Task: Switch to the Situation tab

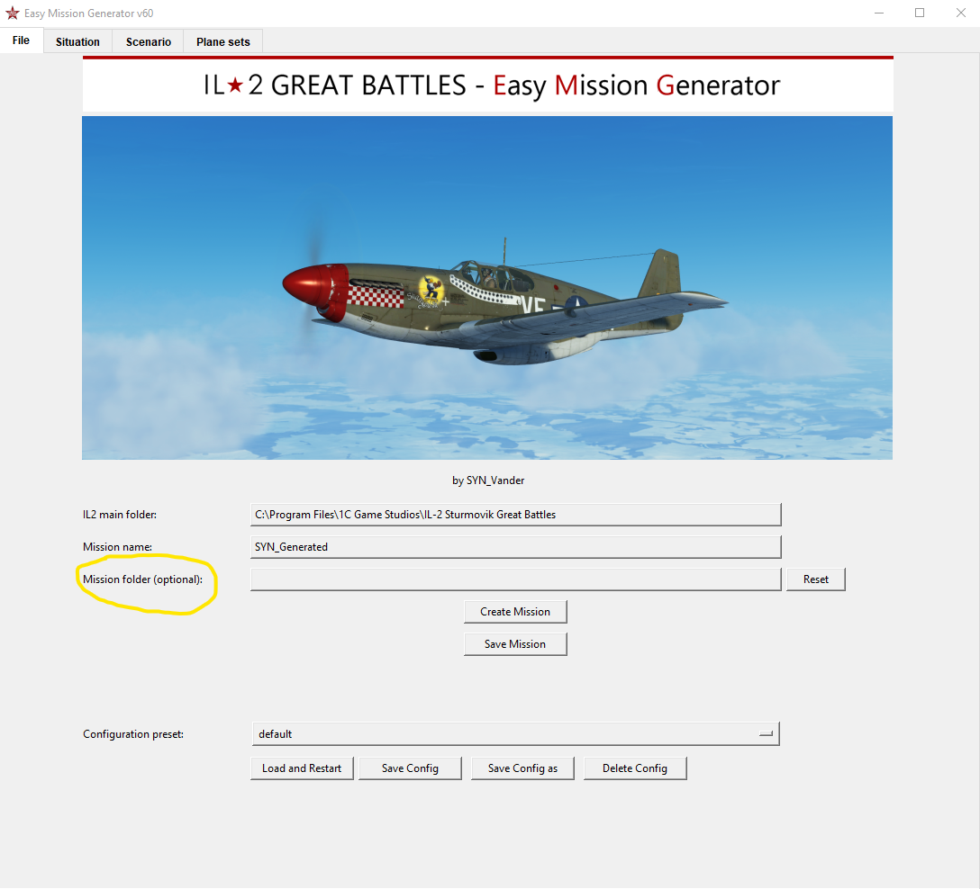Action: (x=77, y=41)
